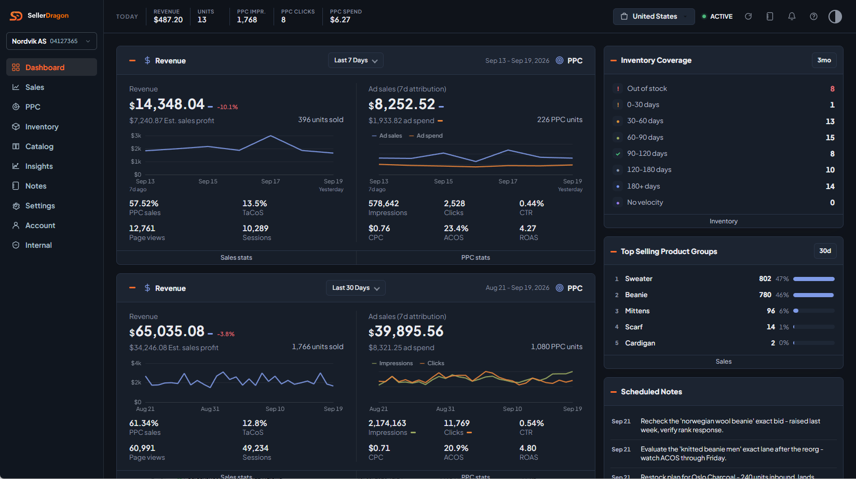856x479 pixels.
Task: Open the Nordvik AS account selector
Action: tap(51, 41)
